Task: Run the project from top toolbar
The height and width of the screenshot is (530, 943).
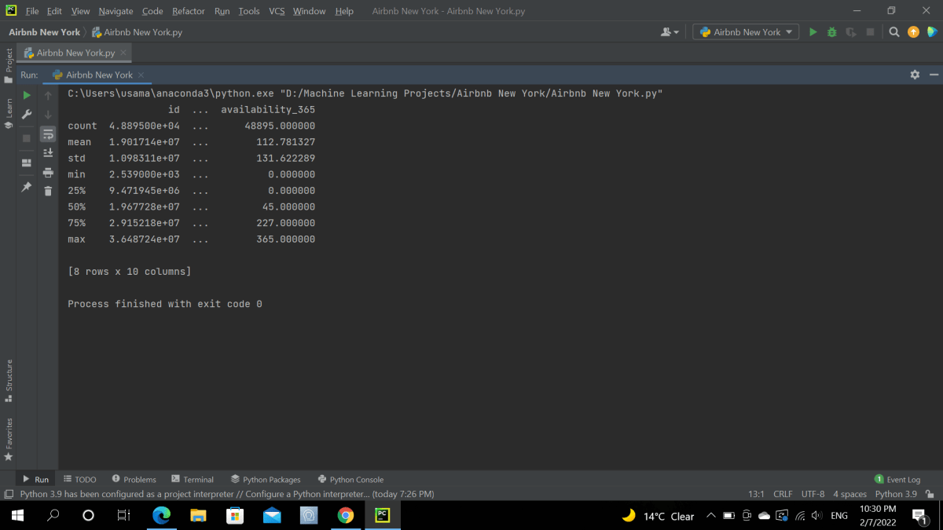Action: (813, 32)
